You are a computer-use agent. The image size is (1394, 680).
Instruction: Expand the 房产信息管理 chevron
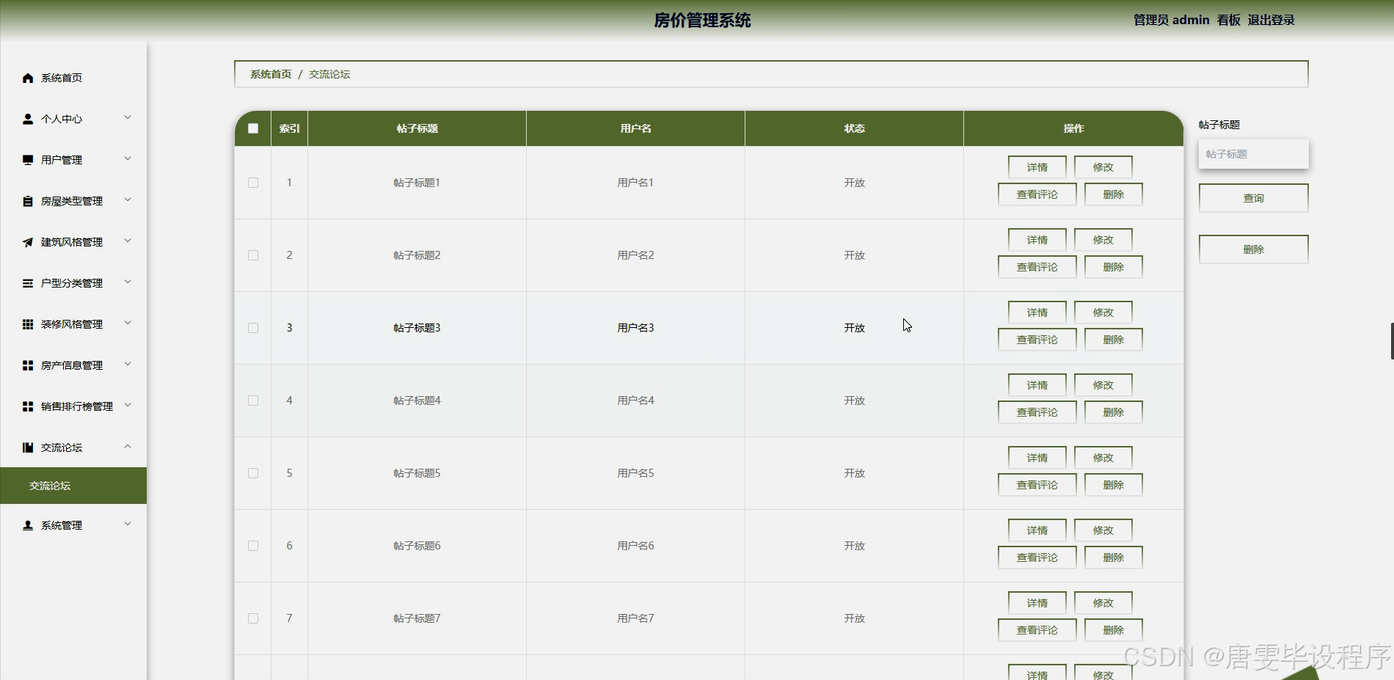tap(128, 364)
